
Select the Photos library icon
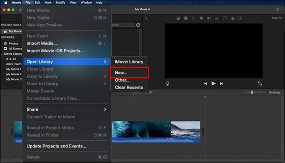click(x=5, y=43)
